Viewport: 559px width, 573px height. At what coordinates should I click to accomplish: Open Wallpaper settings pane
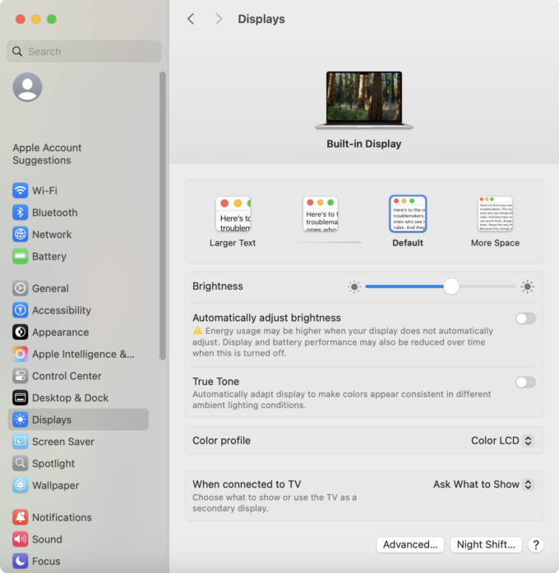tap(78, 485)
